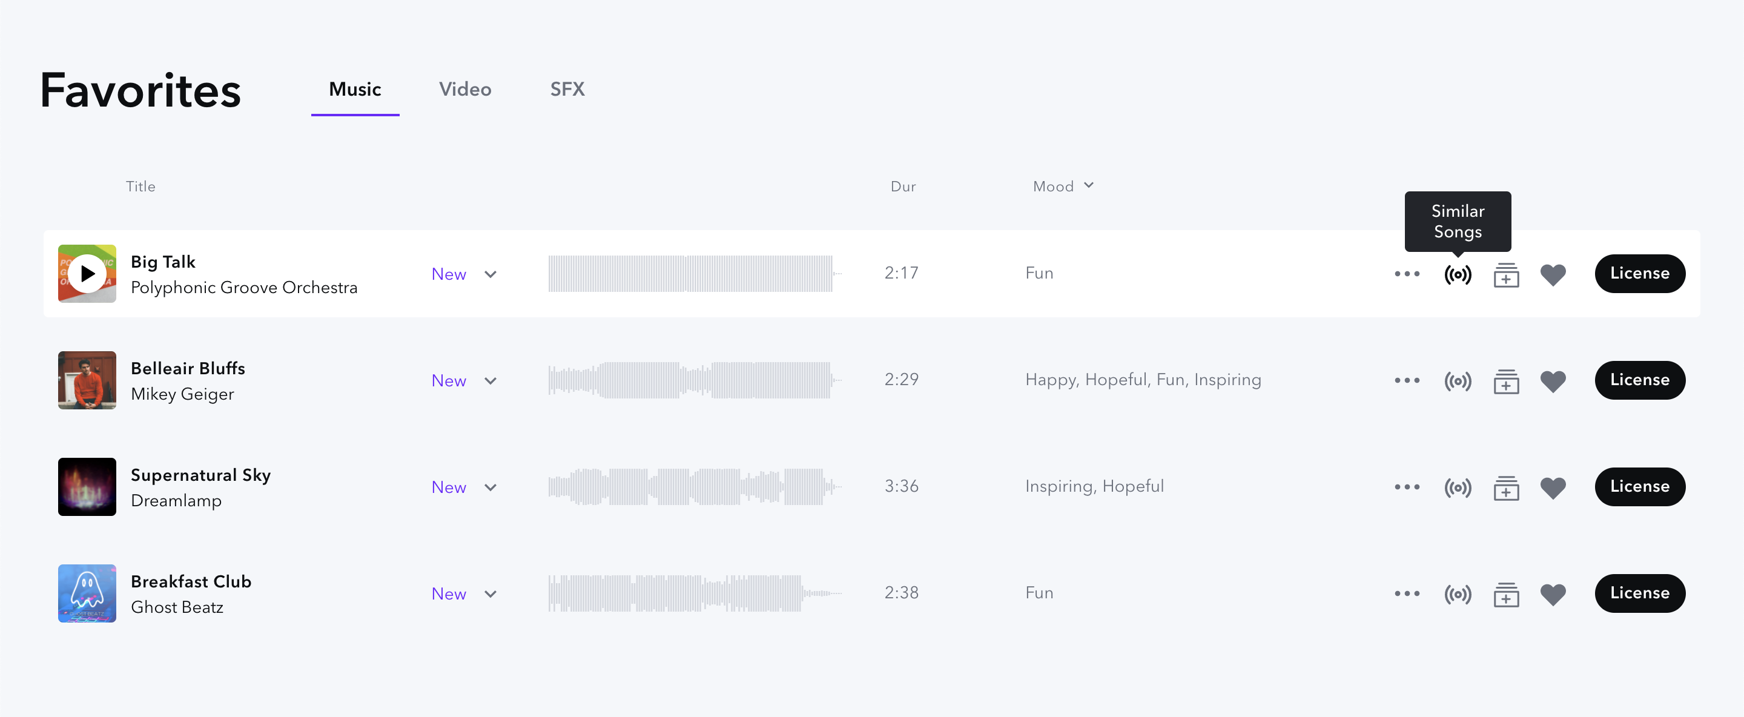
Task: Expand the versions chevron for Big Talk
Action: [x=491, y=274]
